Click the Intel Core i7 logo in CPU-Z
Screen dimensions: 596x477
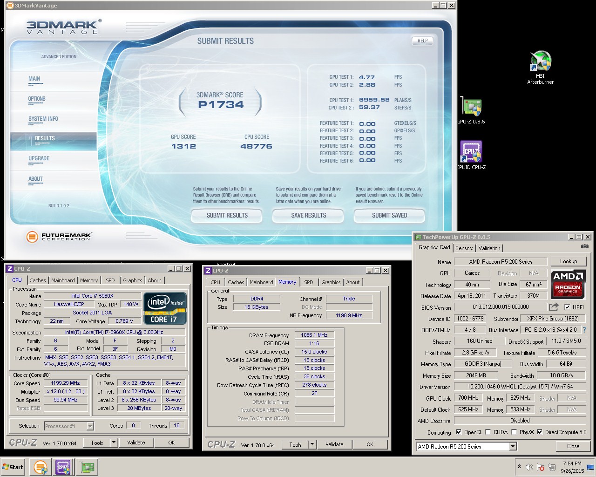tap(165, 308)
